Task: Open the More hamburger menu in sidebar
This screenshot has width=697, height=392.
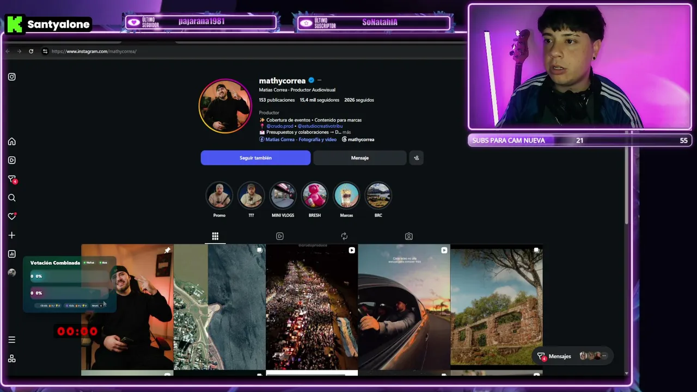Action: tap(12, 340)
